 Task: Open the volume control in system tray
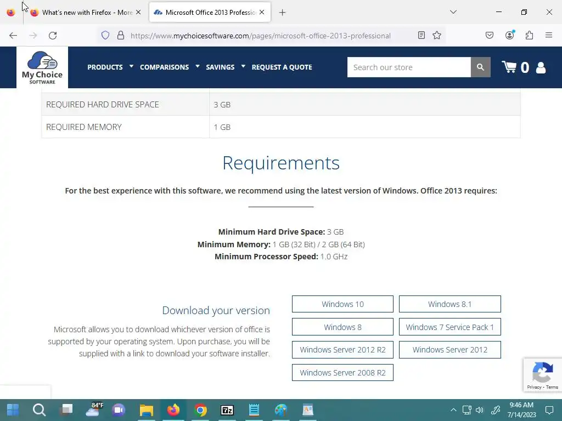pyautogui.click(x=479, y=410)
